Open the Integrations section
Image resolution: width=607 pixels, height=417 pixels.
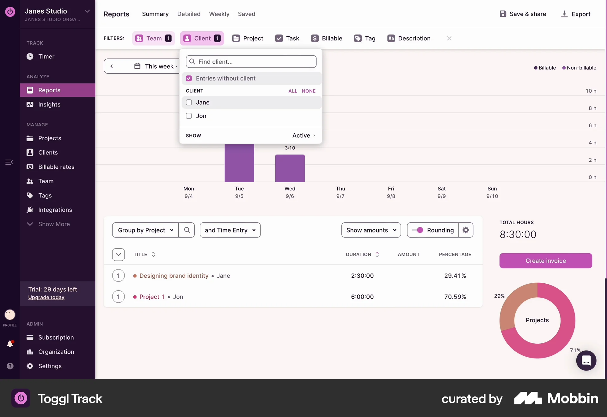point(55,210)
